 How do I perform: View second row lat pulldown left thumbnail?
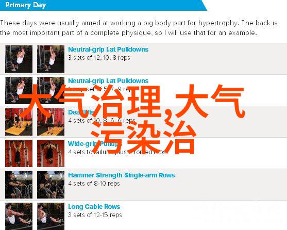(19, 90)
